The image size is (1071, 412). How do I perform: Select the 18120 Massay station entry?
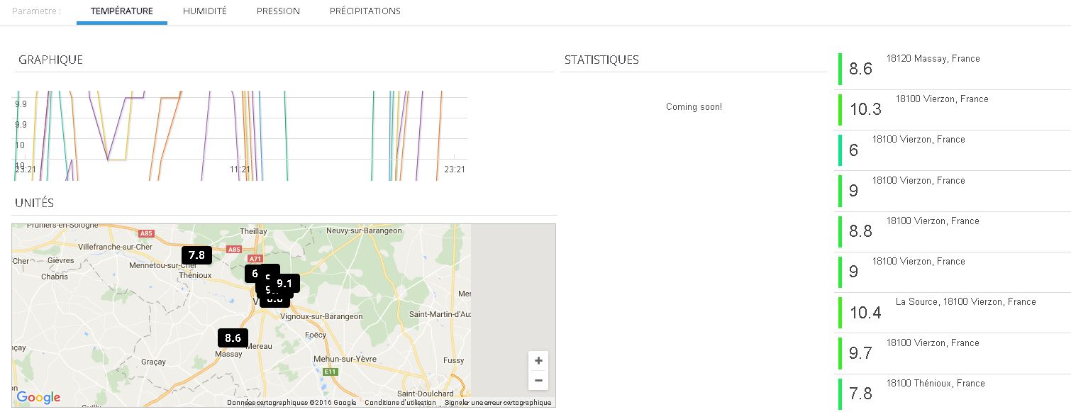[932, 59]
